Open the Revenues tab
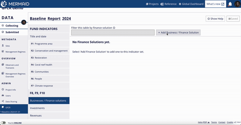 [x=49, y=115]
